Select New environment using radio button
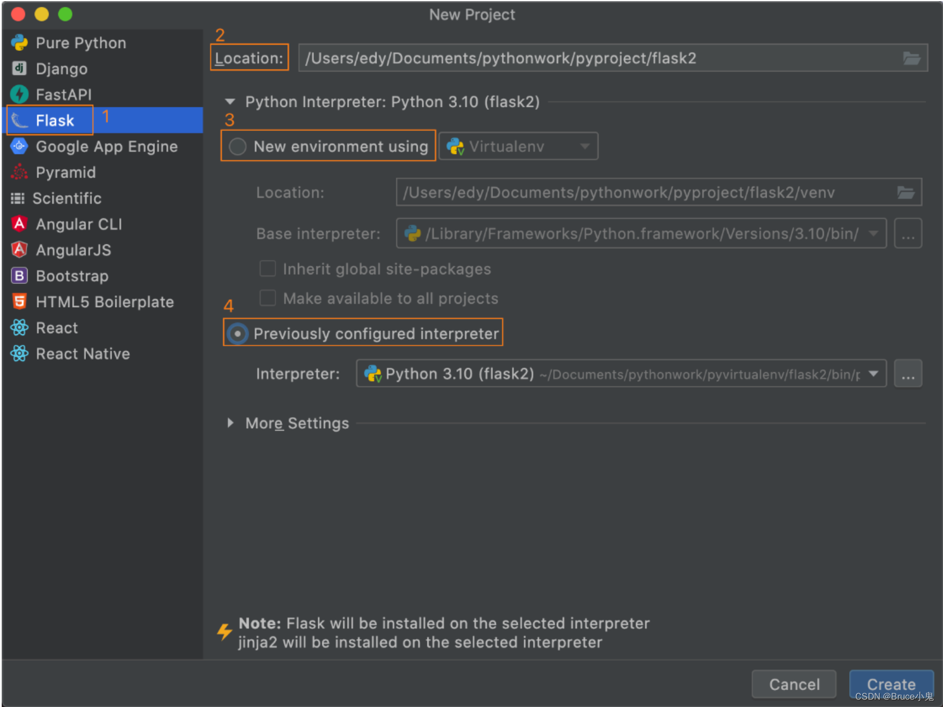The width and height of the screenshot is (943, 707). tap(237, 146)
